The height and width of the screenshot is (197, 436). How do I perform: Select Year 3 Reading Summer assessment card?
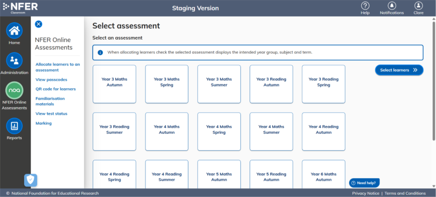[114, 132]
